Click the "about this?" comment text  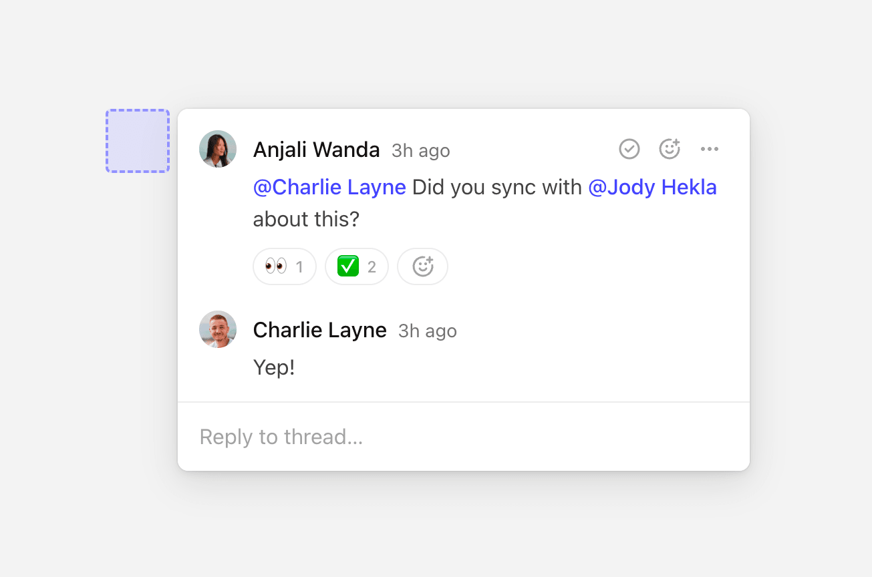tap(306, 219)
